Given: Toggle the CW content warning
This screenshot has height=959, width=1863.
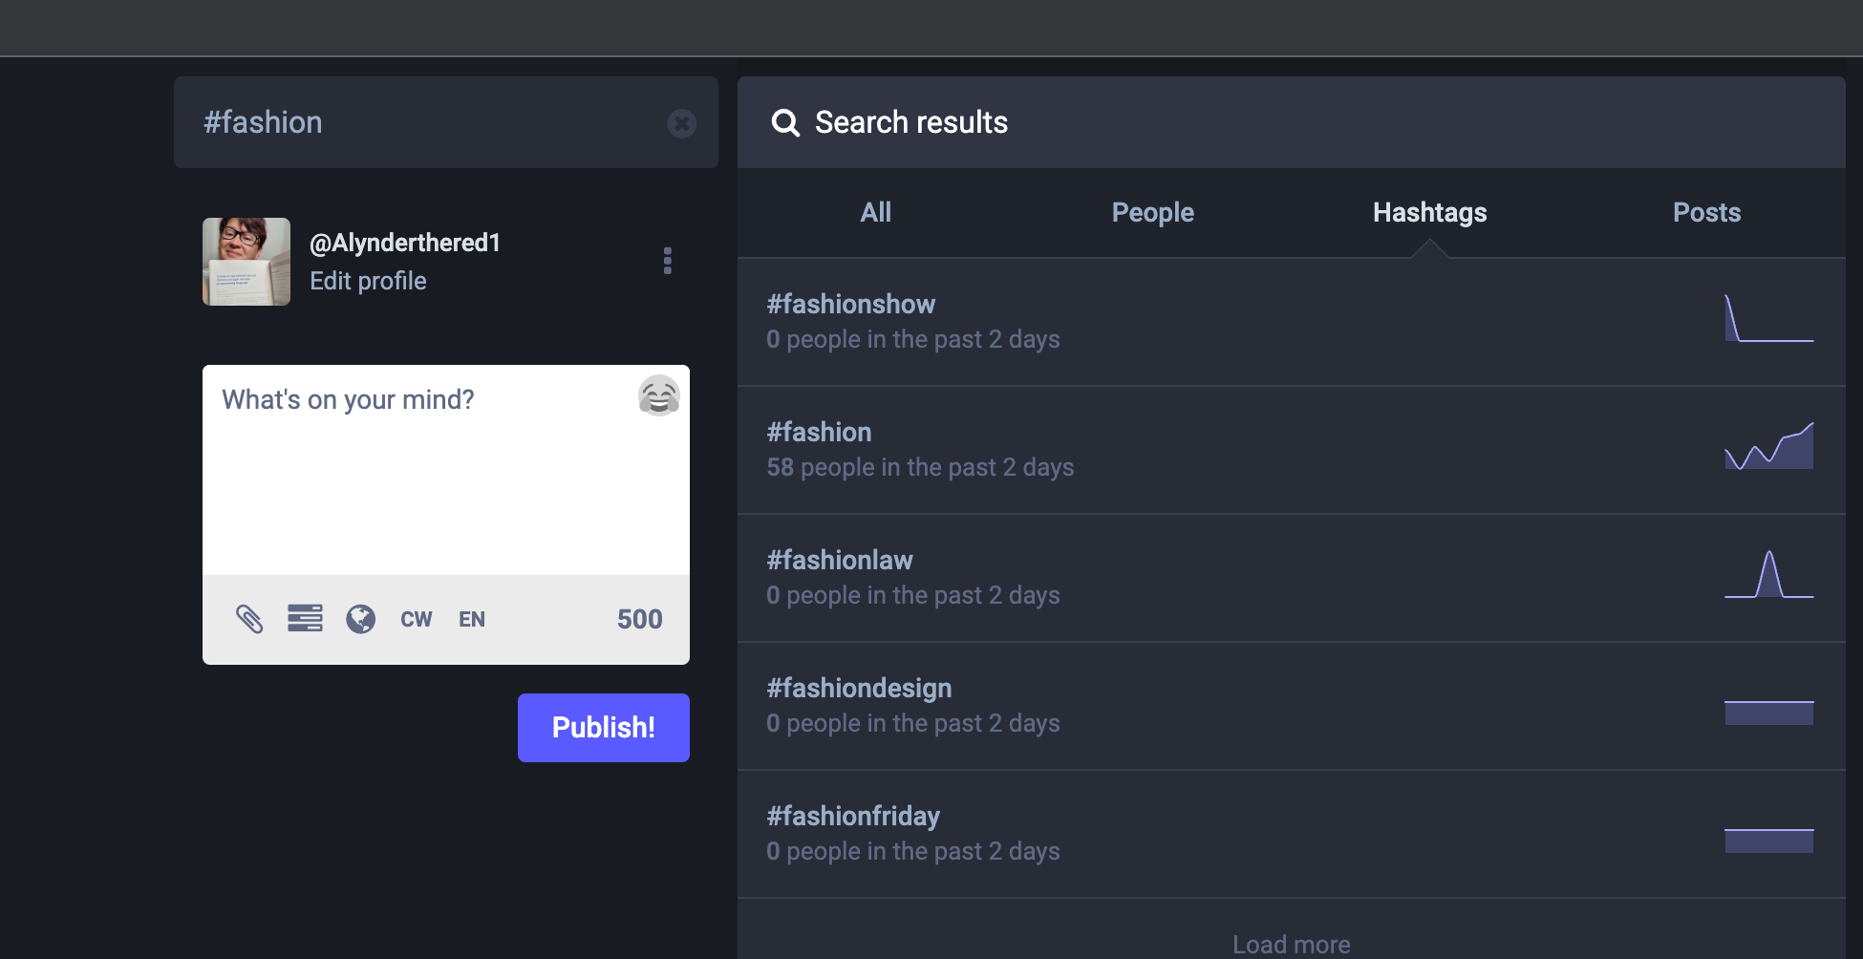Looking at the screenshot, I should pyautogui.click(x=416, y=619).
